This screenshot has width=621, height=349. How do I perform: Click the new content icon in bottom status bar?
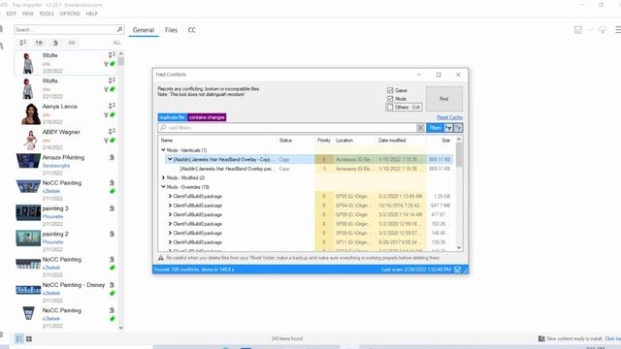541,338
